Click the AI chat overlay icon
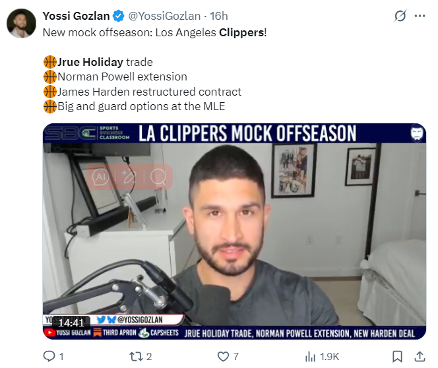This screenshot has width=438, height=368. (x=100, y=177)
